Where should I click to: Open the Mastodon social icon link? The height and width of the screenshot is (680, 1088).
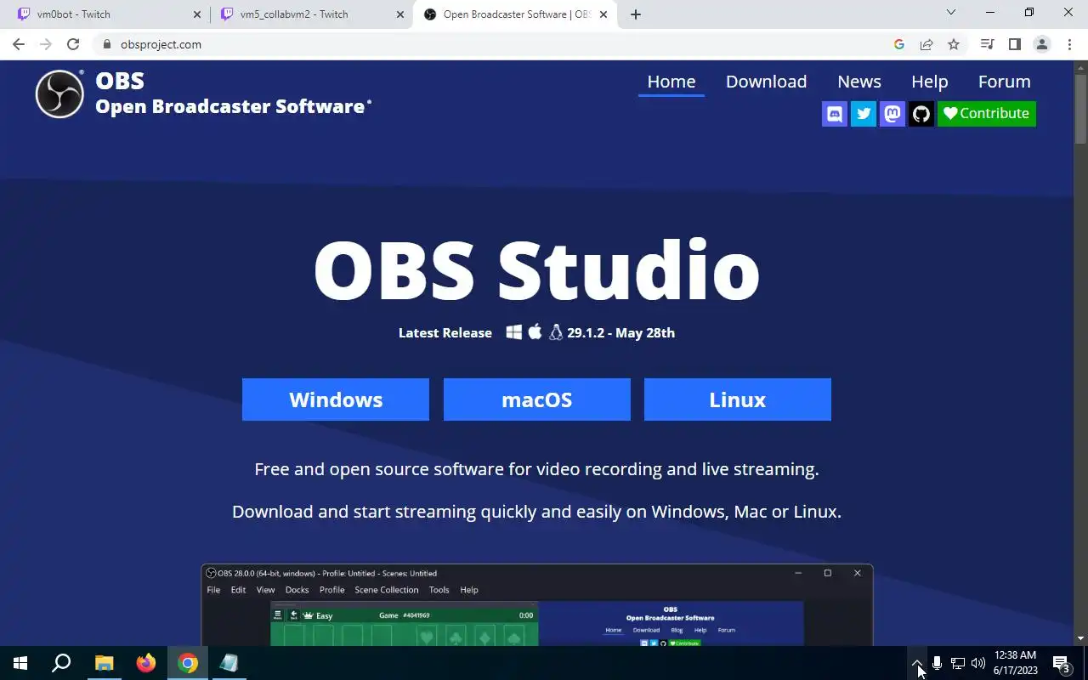tap(892, 114)
